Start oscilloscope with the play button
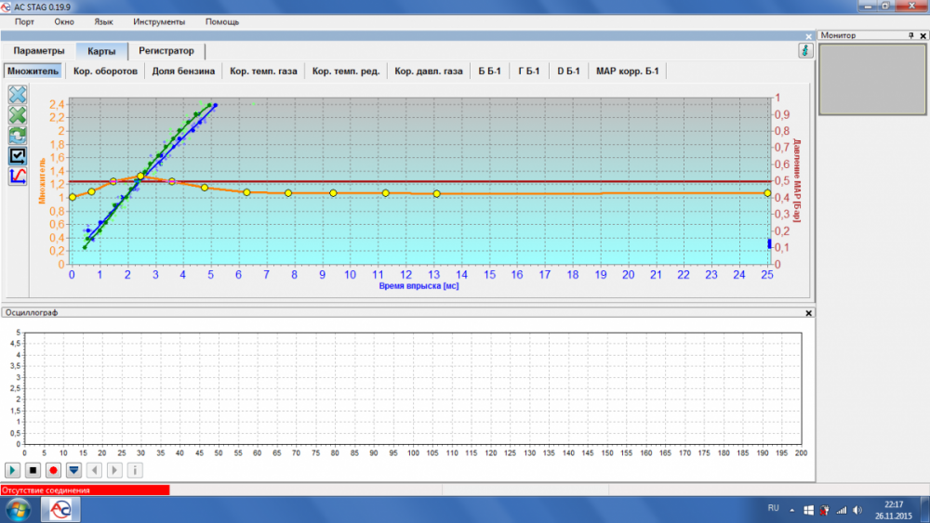The width and height of the screenshot is (930, 523). [13, 470]
